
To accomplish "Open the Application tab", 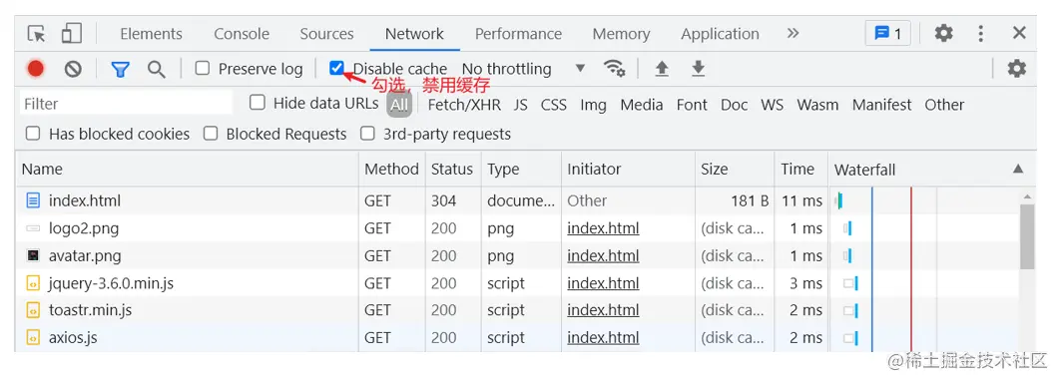I will 720,34.
